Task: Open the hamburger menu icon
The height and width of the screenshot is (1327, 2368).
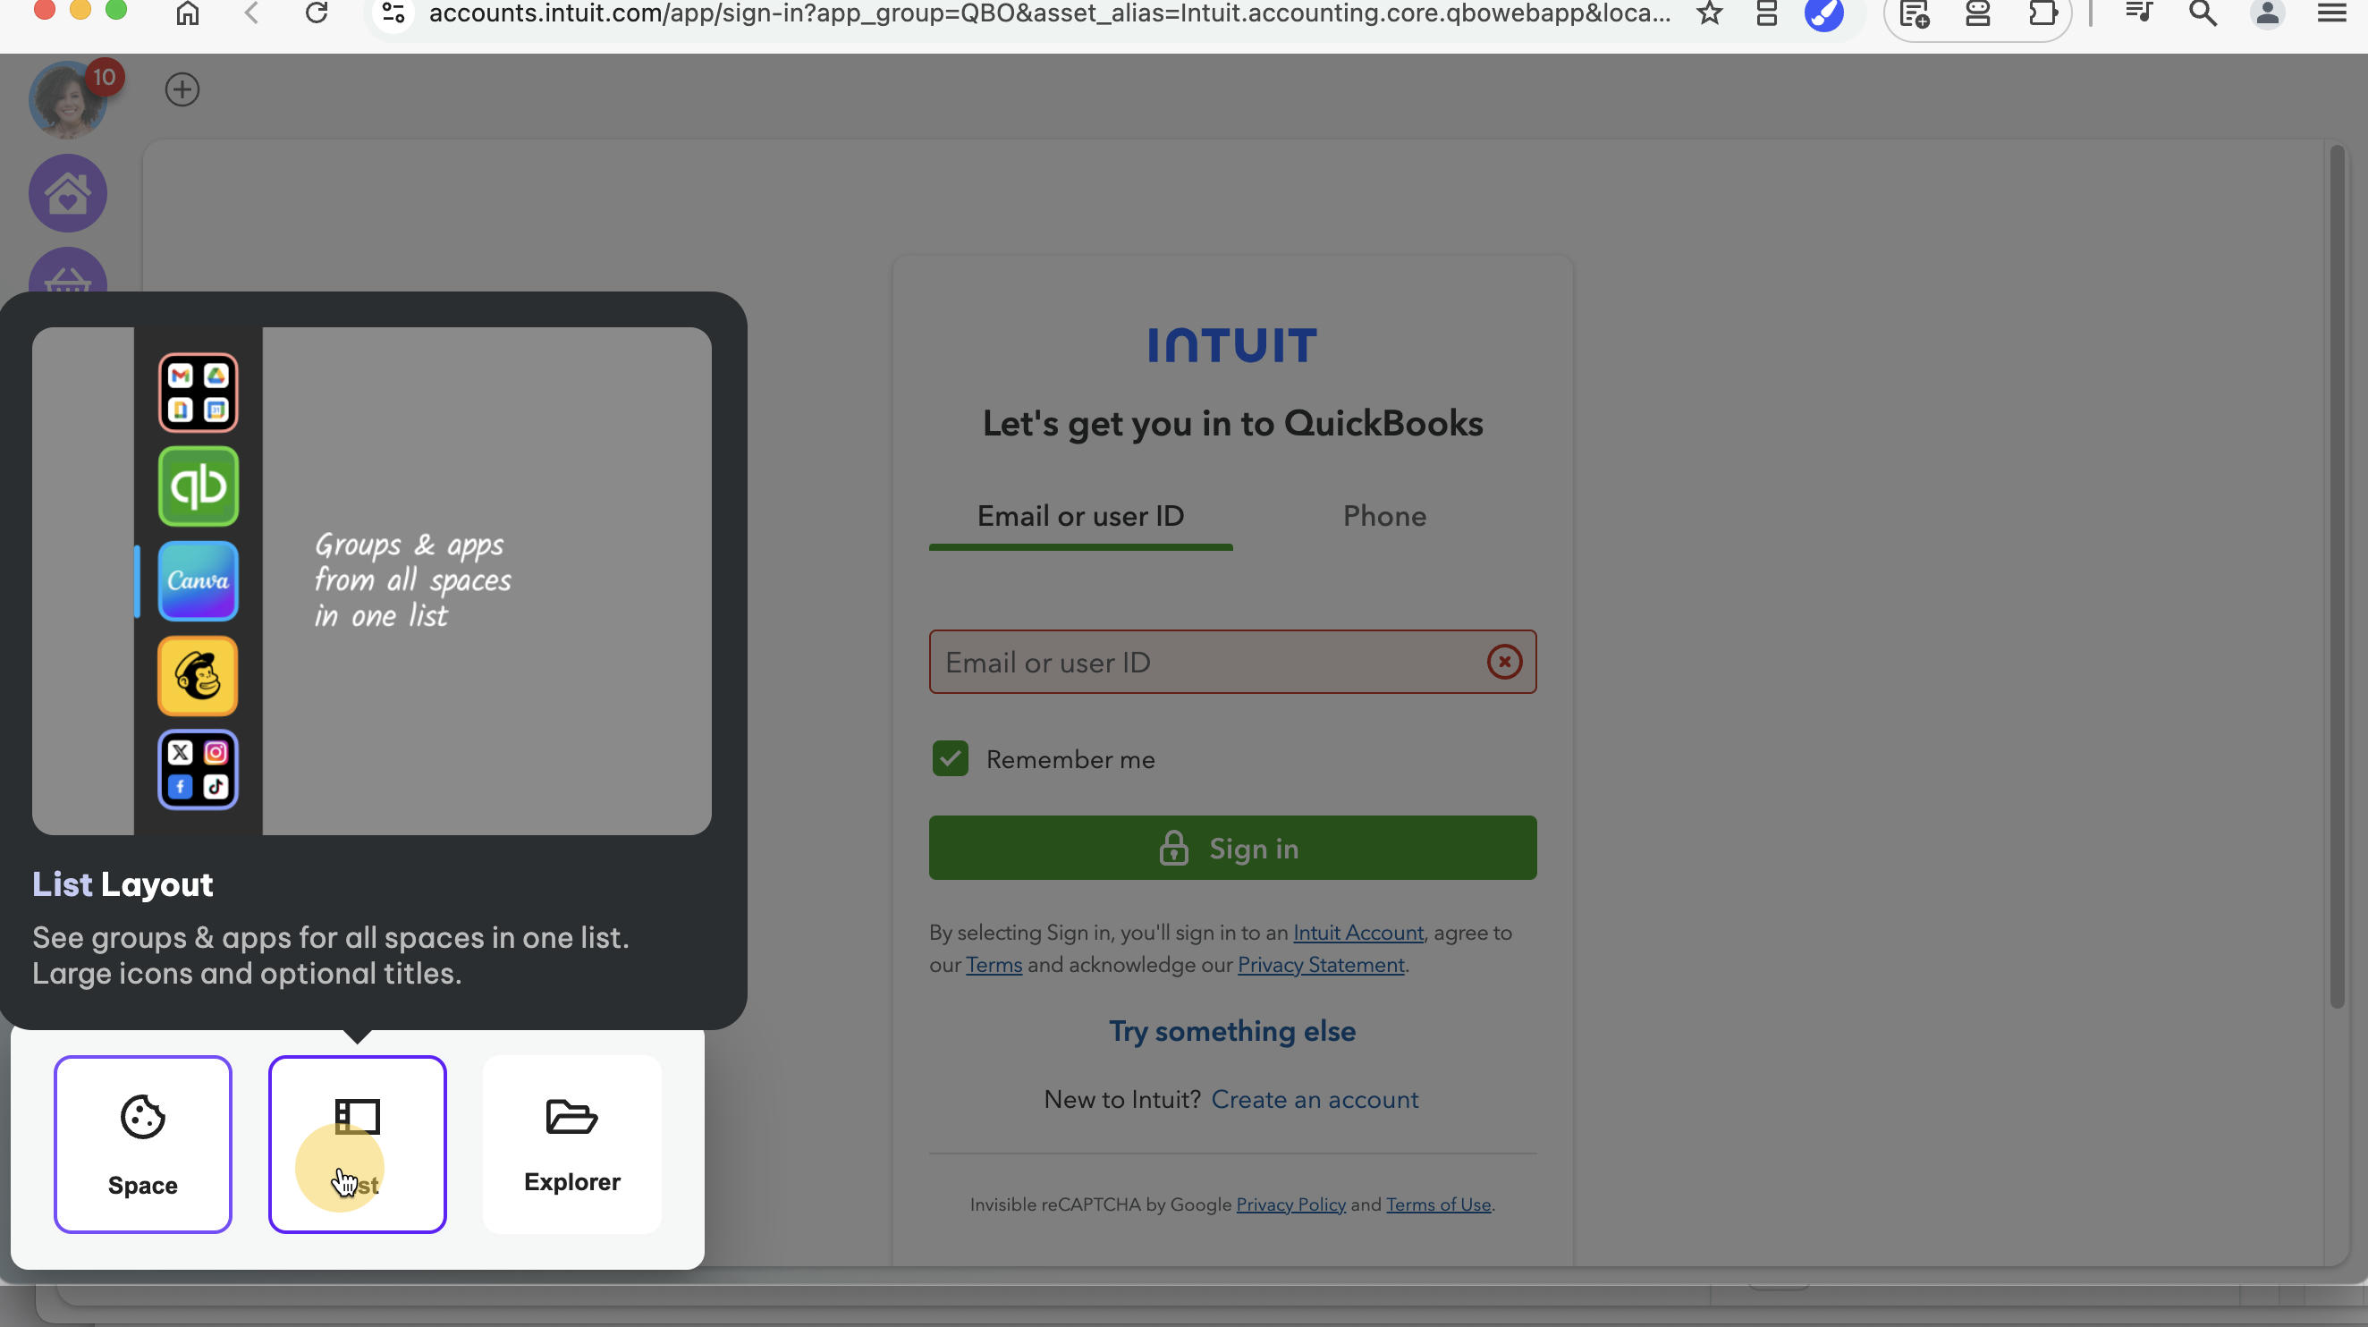Action: [x=2331, y=13]
